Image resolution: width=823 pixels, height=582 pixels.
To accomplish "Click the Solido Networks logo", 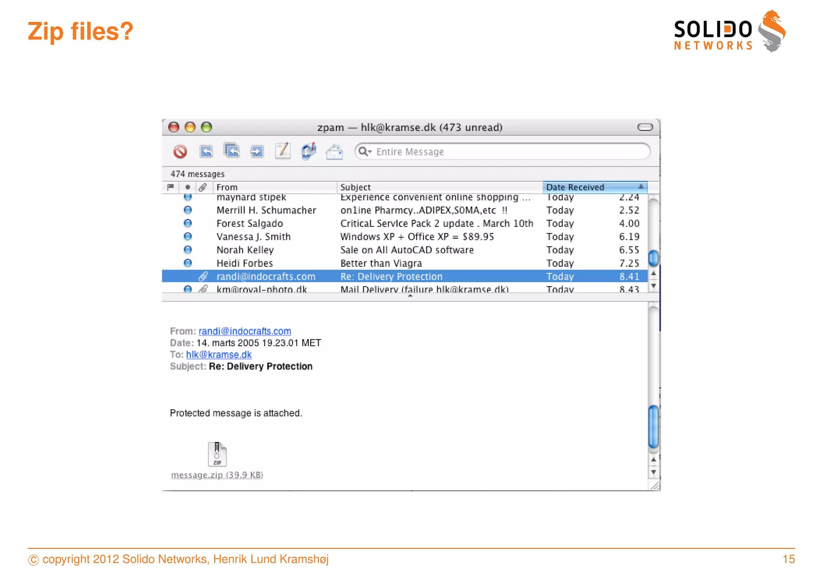I will [730, 31].
